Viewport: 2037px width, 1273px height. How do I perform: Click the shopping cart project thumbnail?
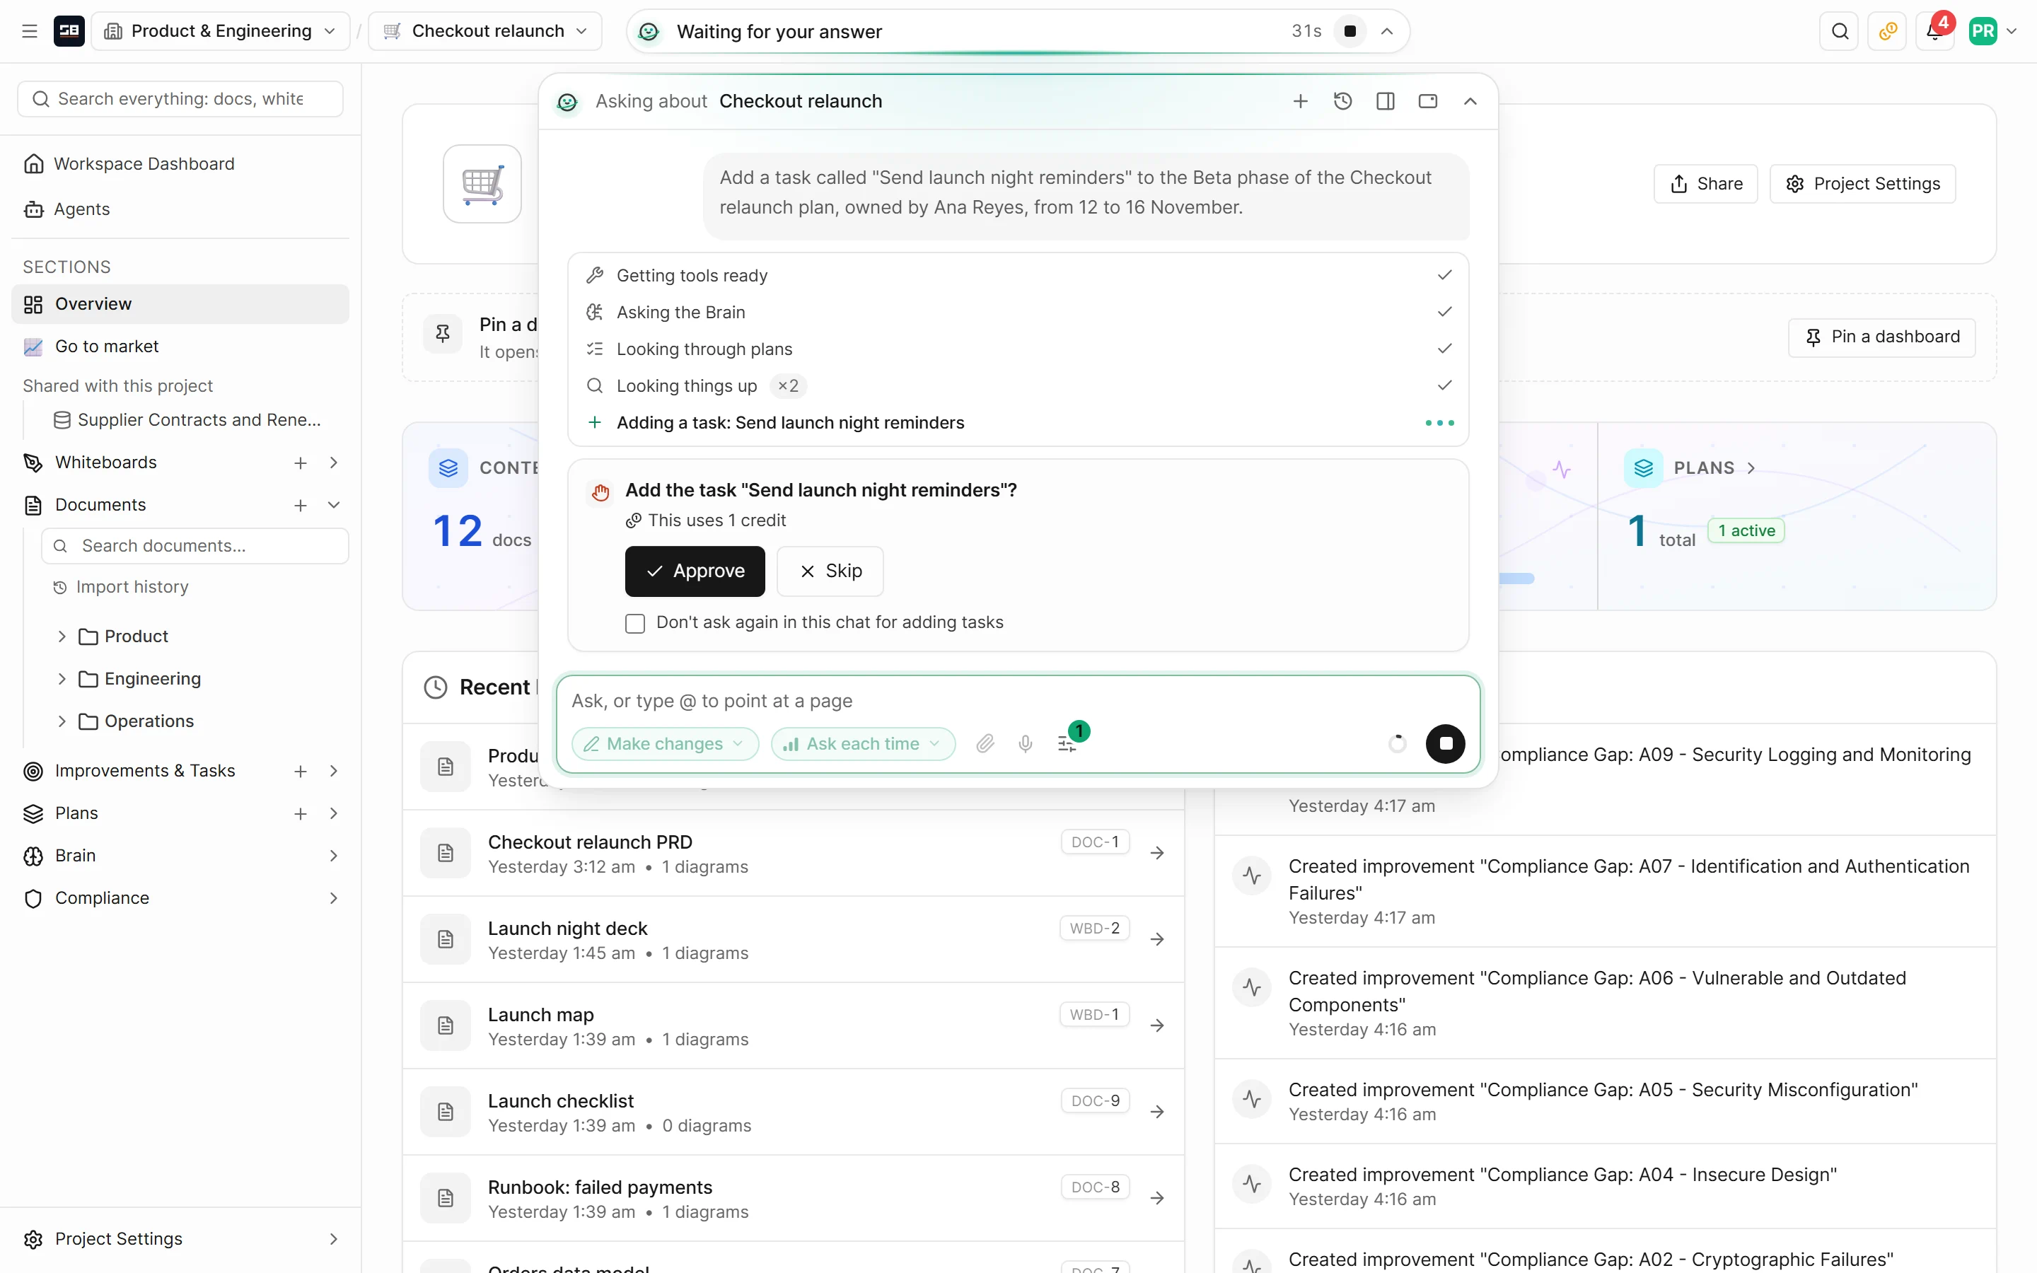pos(482,184)
